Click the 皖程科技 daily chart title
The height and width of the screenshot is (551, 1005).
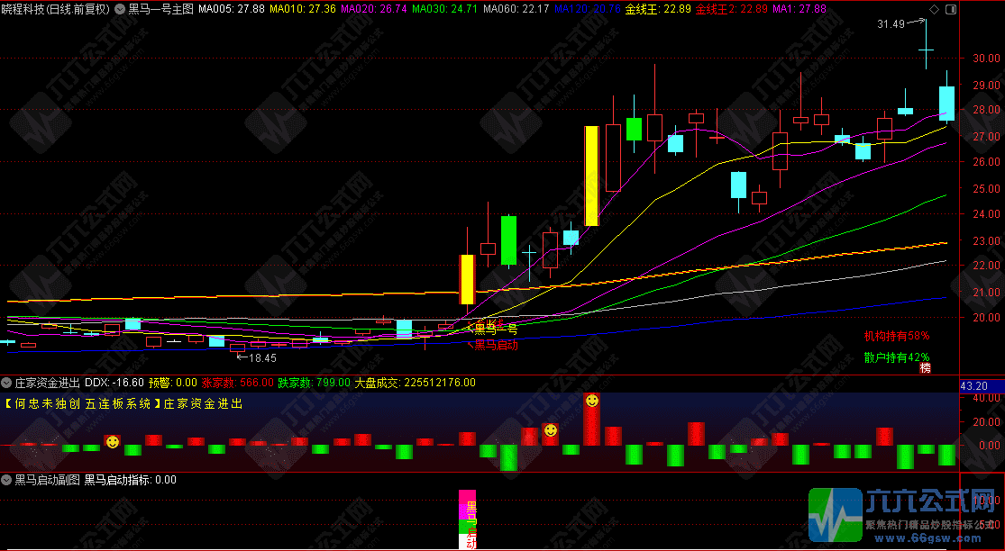click(55, 9)
